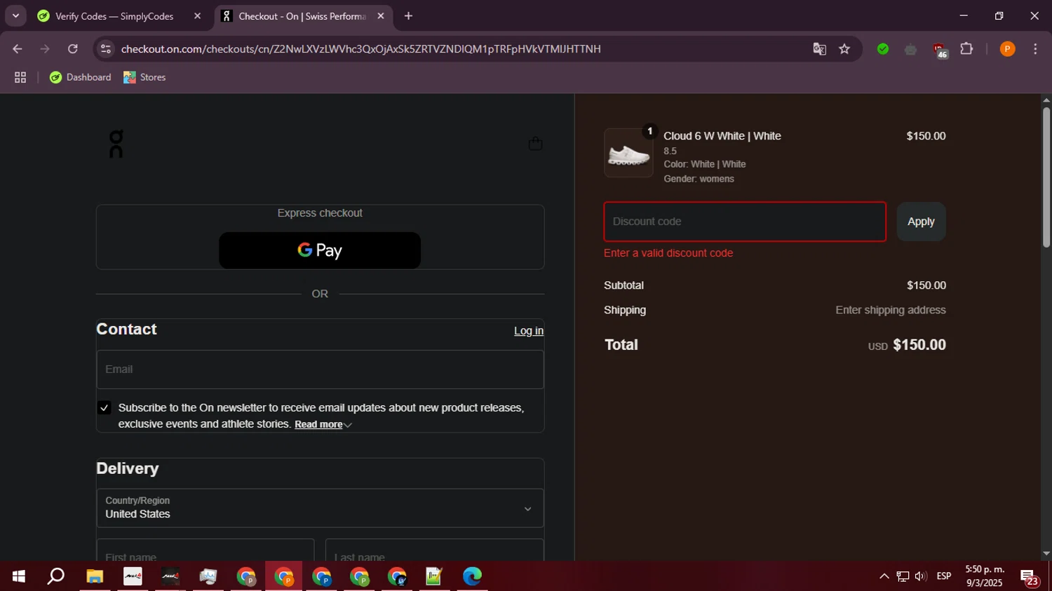The image size is (1052, 591).
Task: Open the tab search dropdown arrow
Action: [15, 16]
